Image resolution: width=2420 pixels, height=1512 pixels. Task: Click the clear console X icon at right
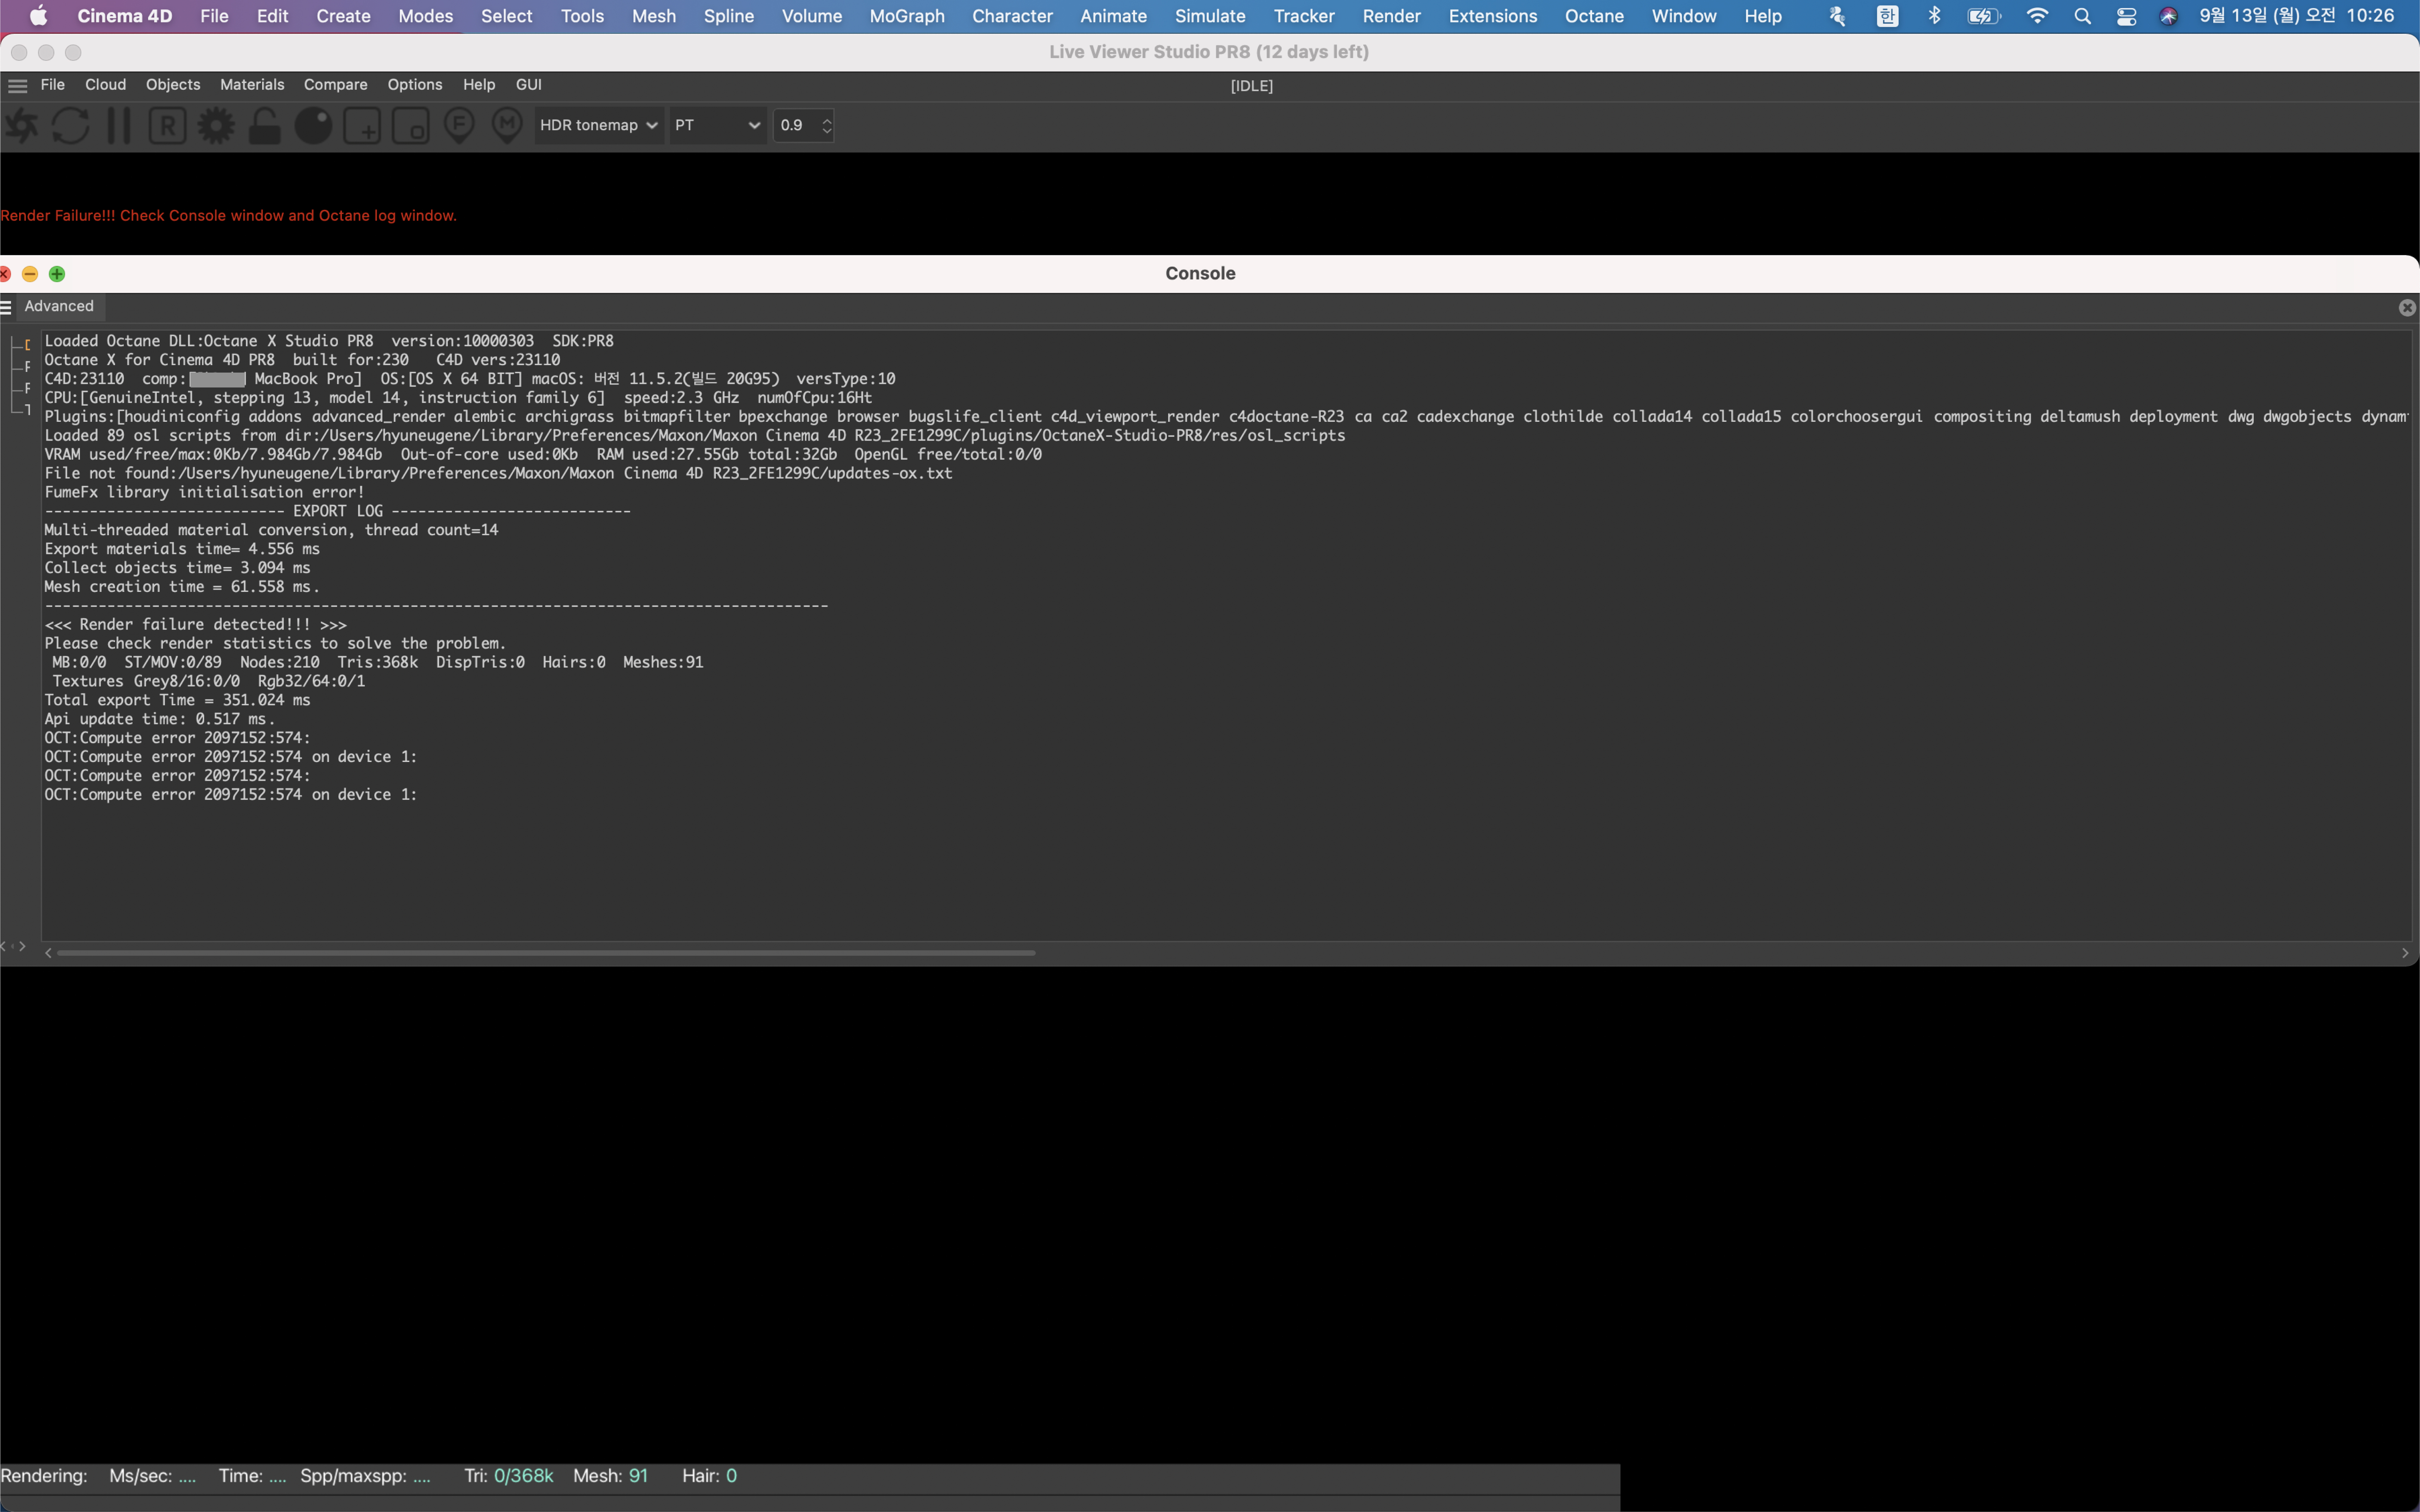pyautogui.click(x=2407, y=308)
